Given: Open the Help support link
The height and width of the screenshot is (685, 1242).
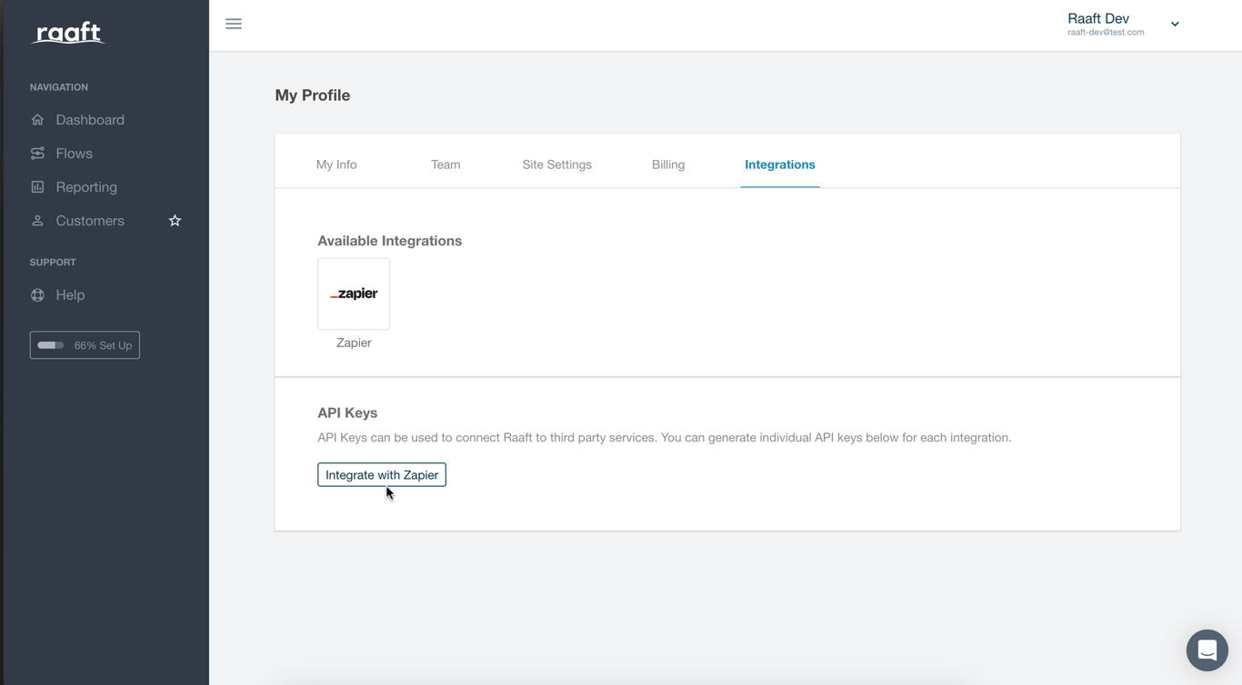Looking at the screenshot, I should [70, 295].
